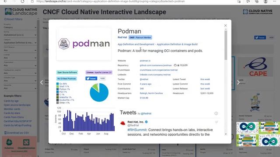Open Latest Commit this week link
280x157 pixels.
click(x=205, y=84)
